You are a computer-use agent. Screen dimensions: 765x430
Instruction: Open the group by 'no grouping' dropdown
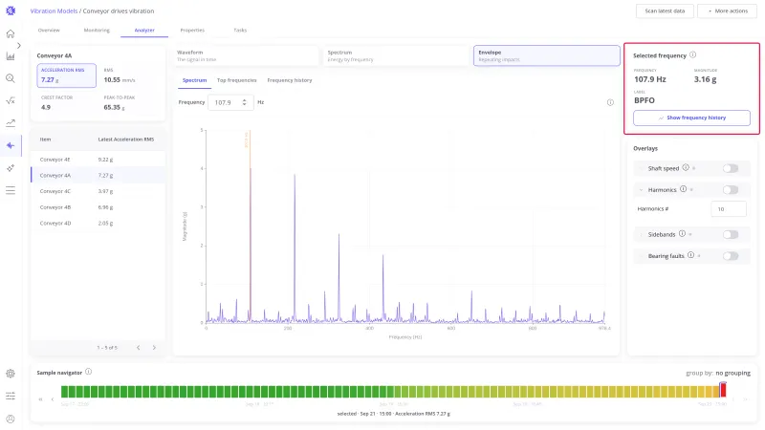(x=732, y=373)
